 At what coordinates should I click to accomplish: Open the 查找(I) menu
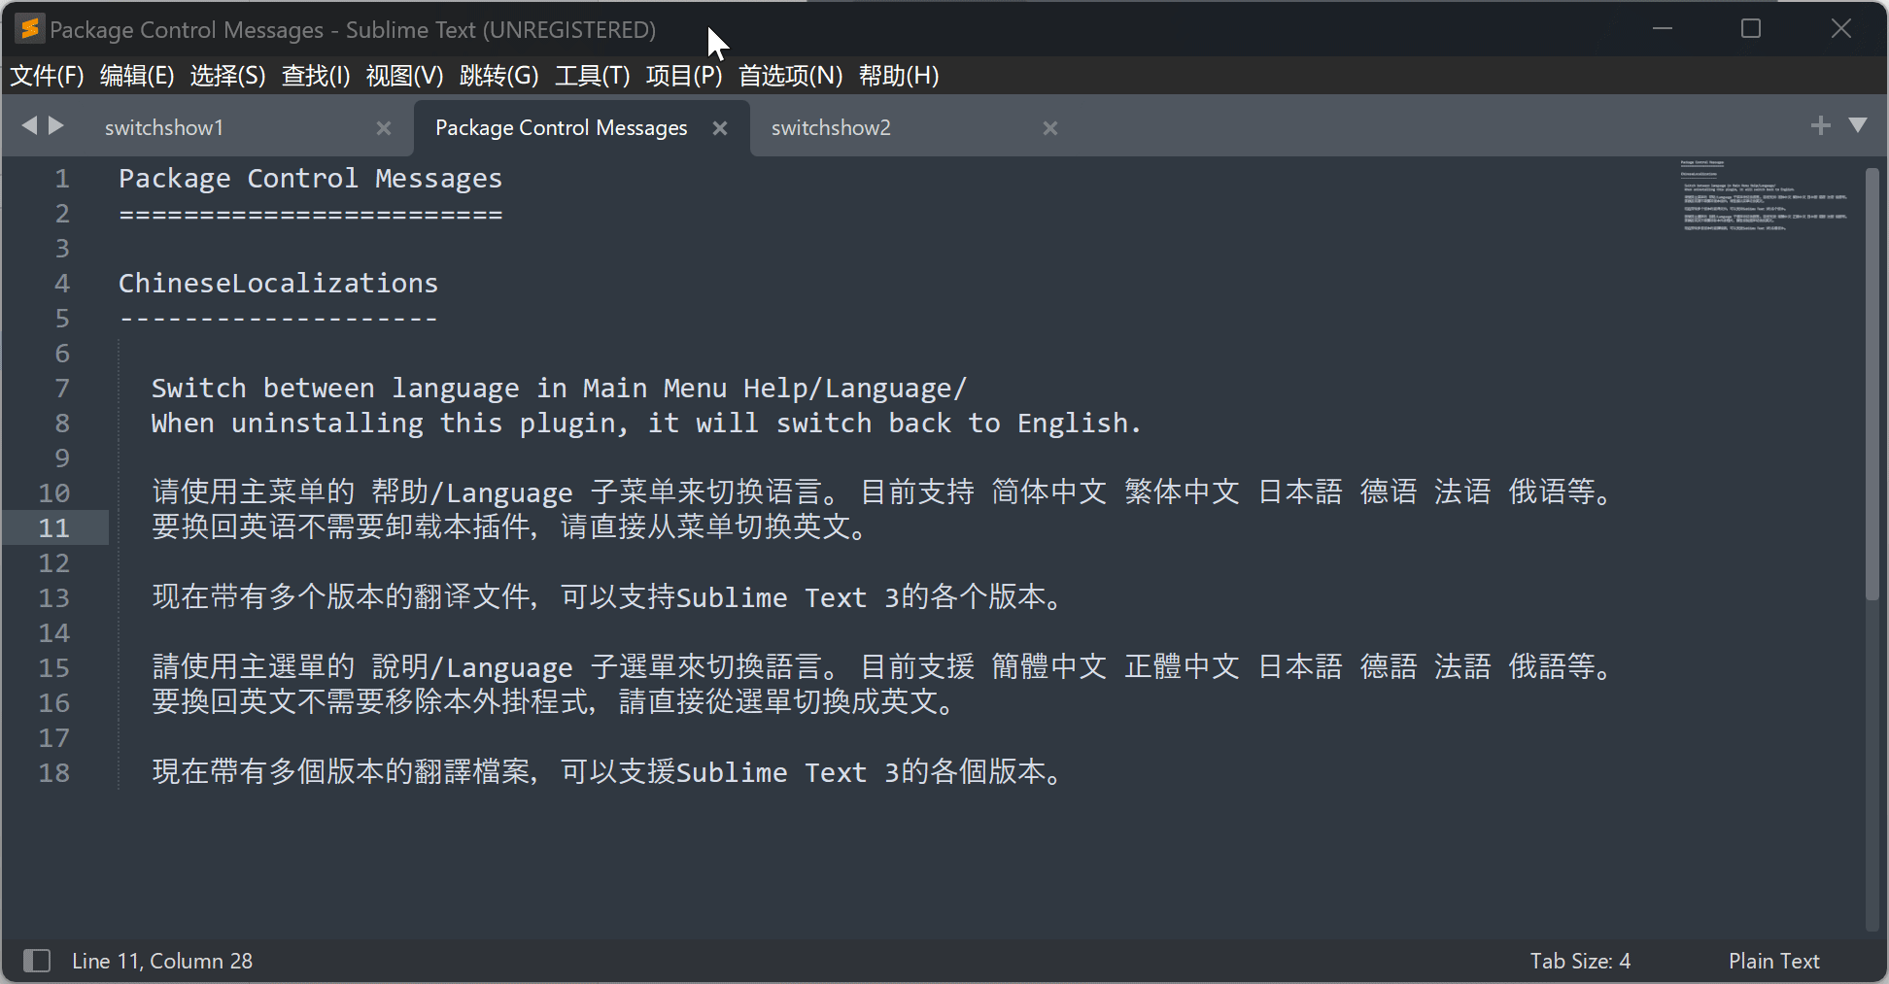point(316,76)
